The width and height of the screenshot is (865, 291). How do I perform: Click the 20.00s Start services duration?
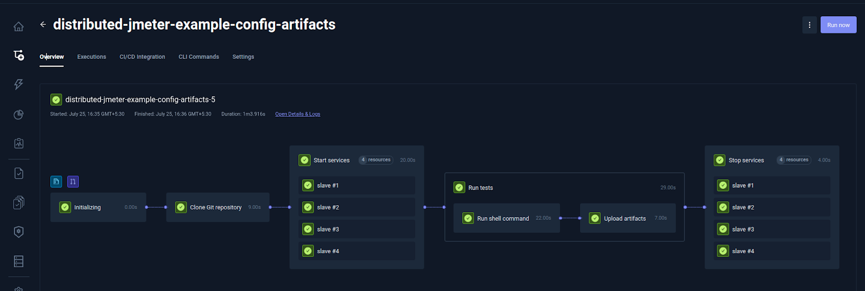[408, 160]
